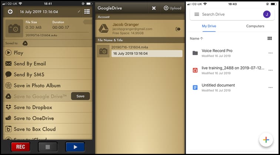280x155 pixels.
Task: Open live training_2488 audio file
Action: 232,70
